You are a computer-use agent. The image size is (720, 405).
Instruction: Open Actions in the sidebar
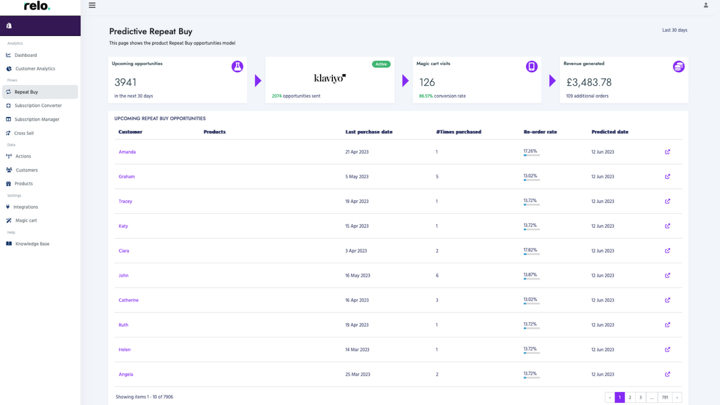tap(23, 156)
